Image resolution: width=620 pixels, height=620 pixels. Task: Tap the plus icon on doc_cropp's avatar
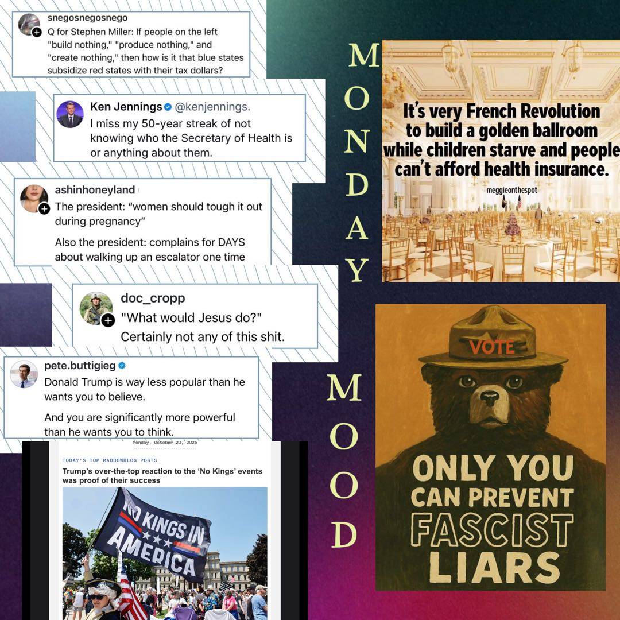click(108, 320)
